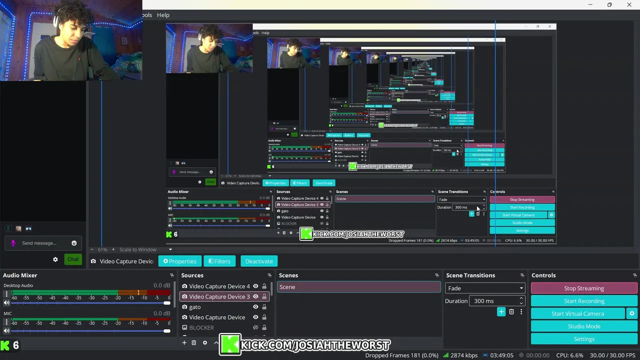Zoom in preview with plus icon
Image resolution: width=640 pixels, height=360 pixels.
click(113, 249)
